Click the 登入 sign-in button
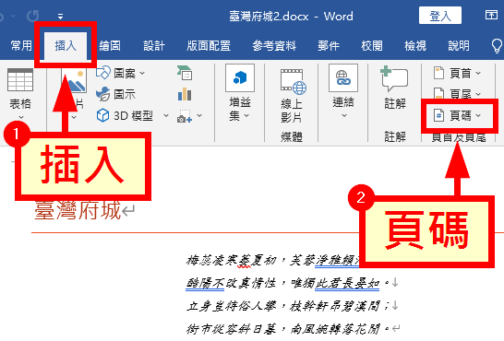Screen dimensions: 504x341 point(440,16)
